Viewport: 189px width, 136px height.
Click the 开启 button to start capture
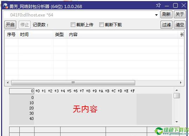click(x=10, y=25)
